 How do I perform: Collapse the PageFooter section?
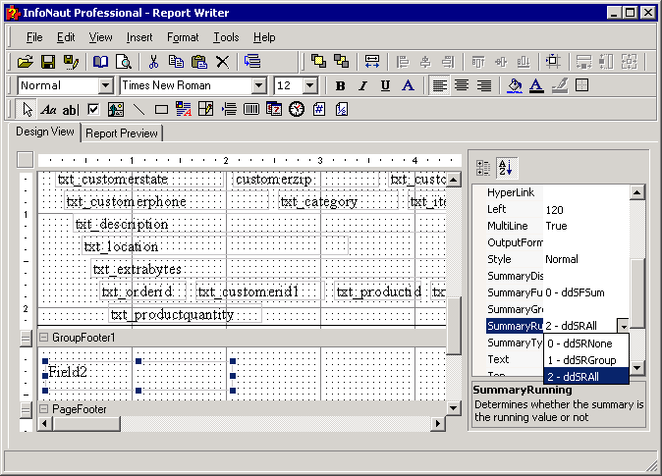(43, 408)
